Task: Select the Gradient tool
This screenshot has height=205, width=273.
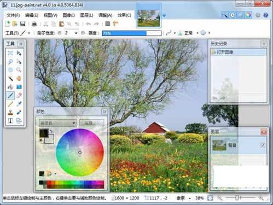Action: tap(19, 87)
